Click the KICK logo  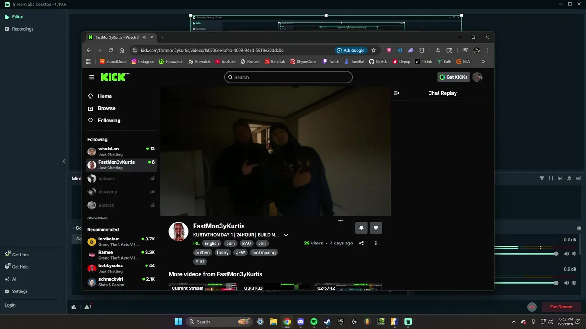pos(115,77)
